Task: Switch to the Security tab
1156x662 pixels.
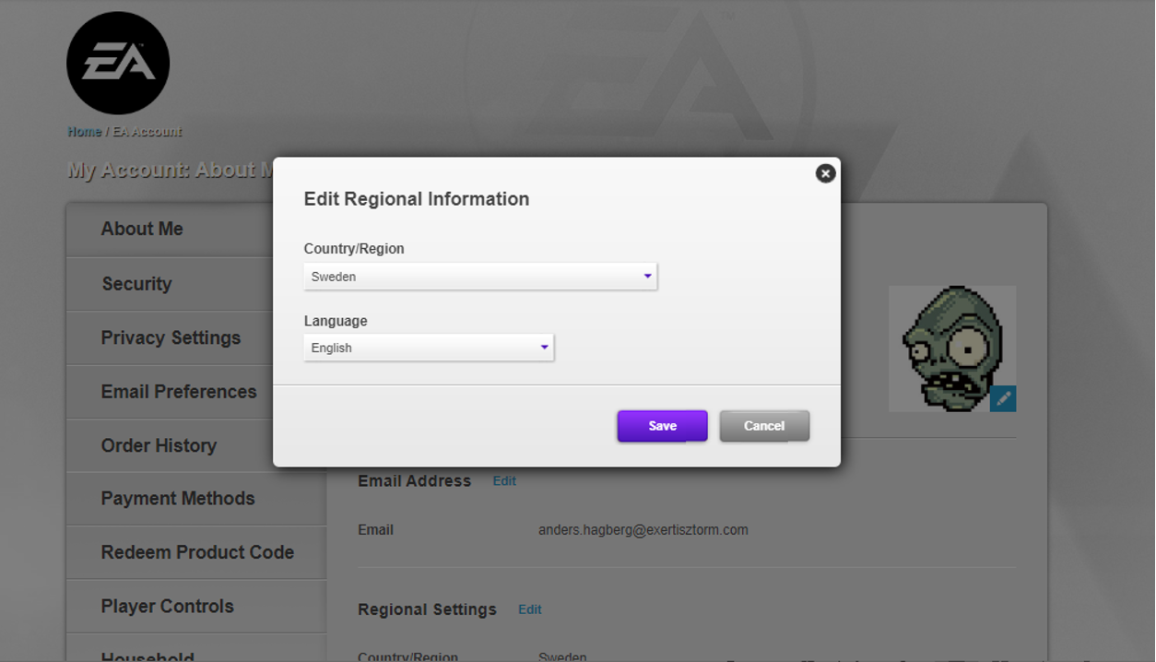Action: point(136,284)
